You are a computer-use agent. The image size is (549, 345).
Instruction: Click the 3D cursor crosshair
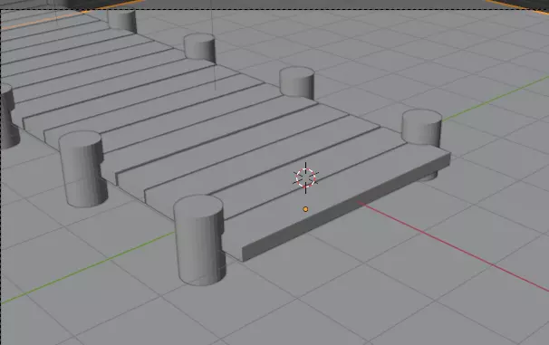coord(305,177)
